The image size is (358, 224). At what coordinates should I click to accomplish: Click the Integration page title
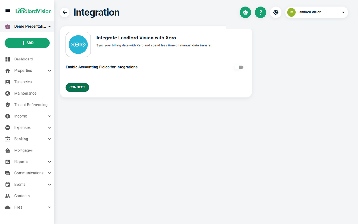[x=96, y=12]
